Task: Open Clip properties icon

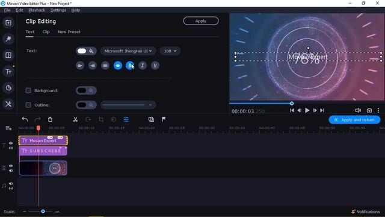Action: (x=126, y=119)
